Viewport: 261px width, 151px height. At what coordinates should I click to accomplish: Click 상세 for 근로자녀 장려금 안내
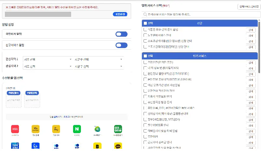pos(251,143)
